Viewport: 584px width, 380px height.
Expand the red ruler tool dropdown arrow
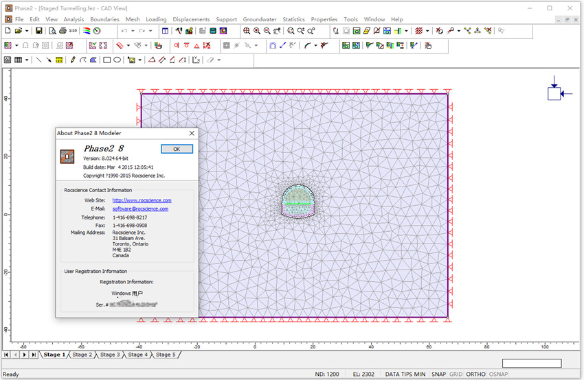tap(128, 45)
